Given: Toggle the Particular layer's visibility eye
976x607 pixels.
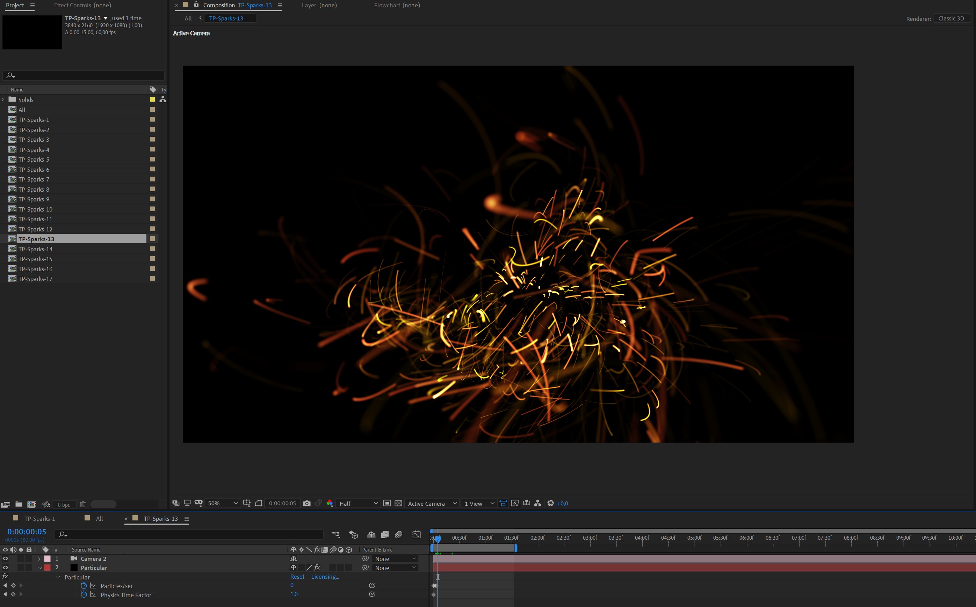Looking at the screenshot, I should [5, 568].
